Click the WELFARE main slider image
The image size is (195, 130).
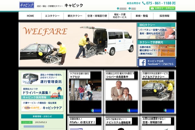78,45
